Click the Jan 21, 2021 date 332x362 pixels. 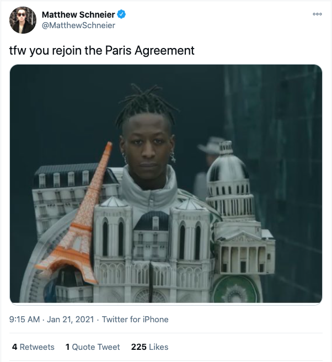coord(71,320)
